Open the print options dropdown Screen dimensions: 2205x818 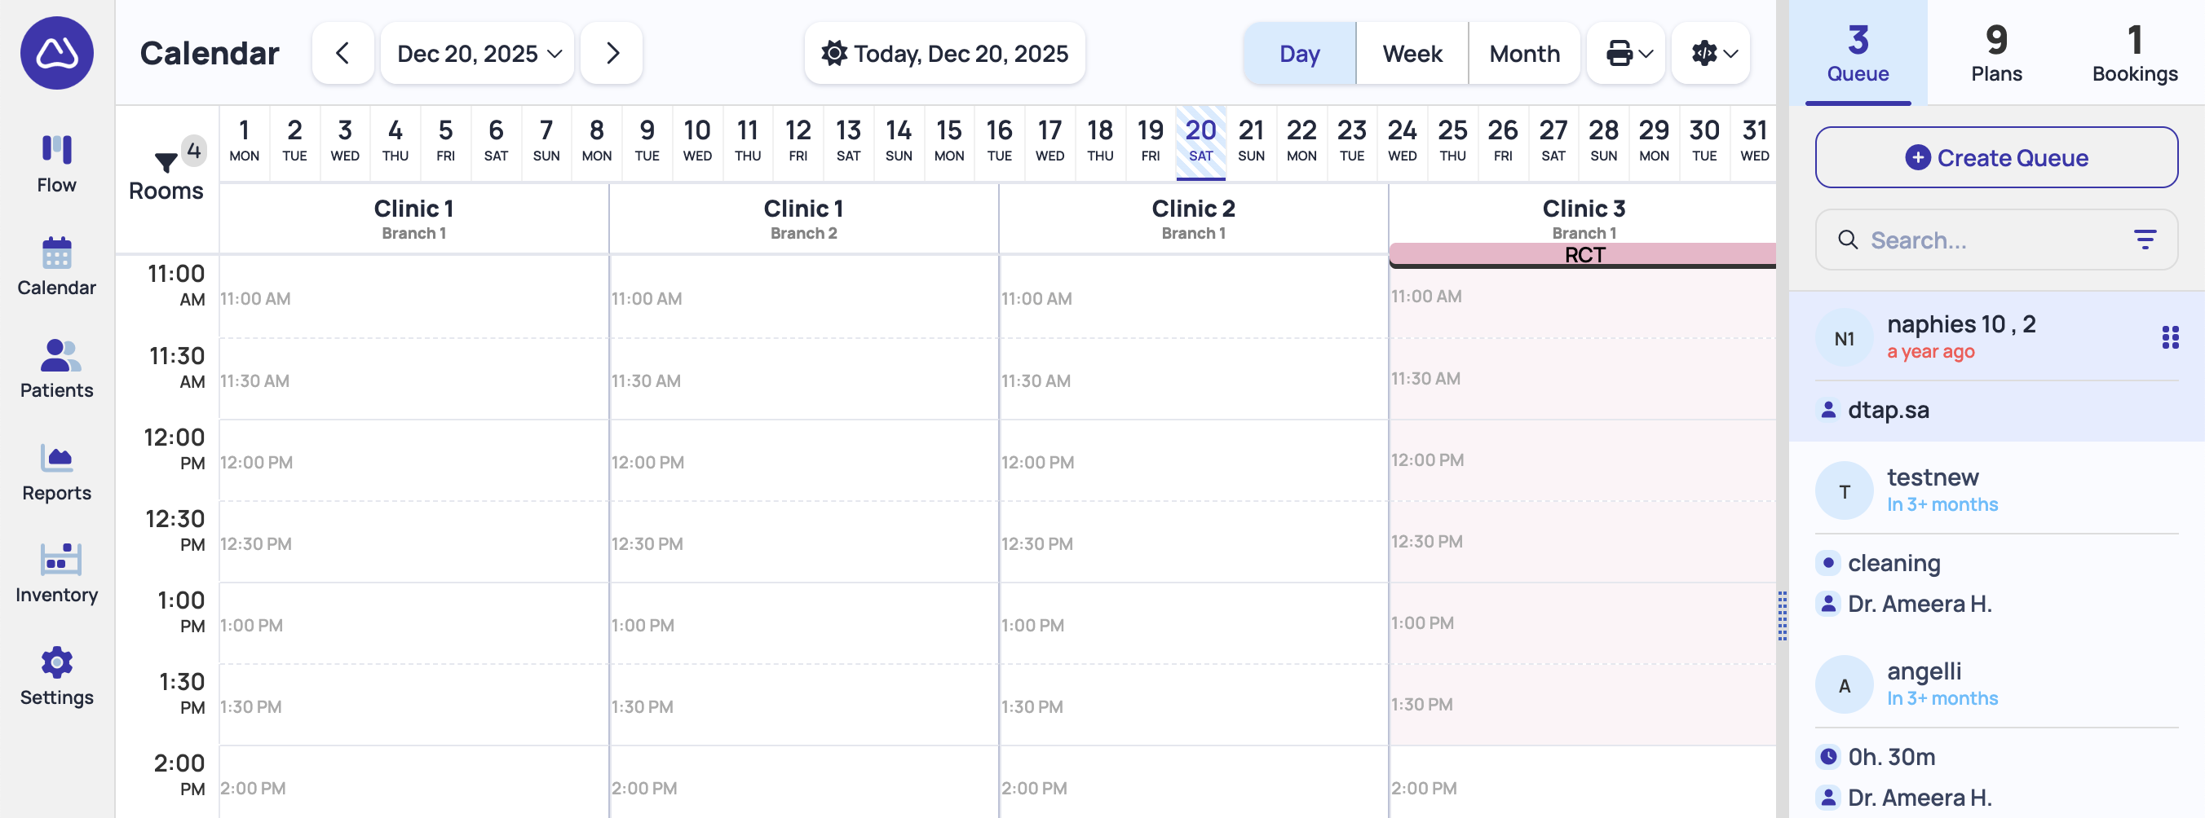[x=1627, y=54]
